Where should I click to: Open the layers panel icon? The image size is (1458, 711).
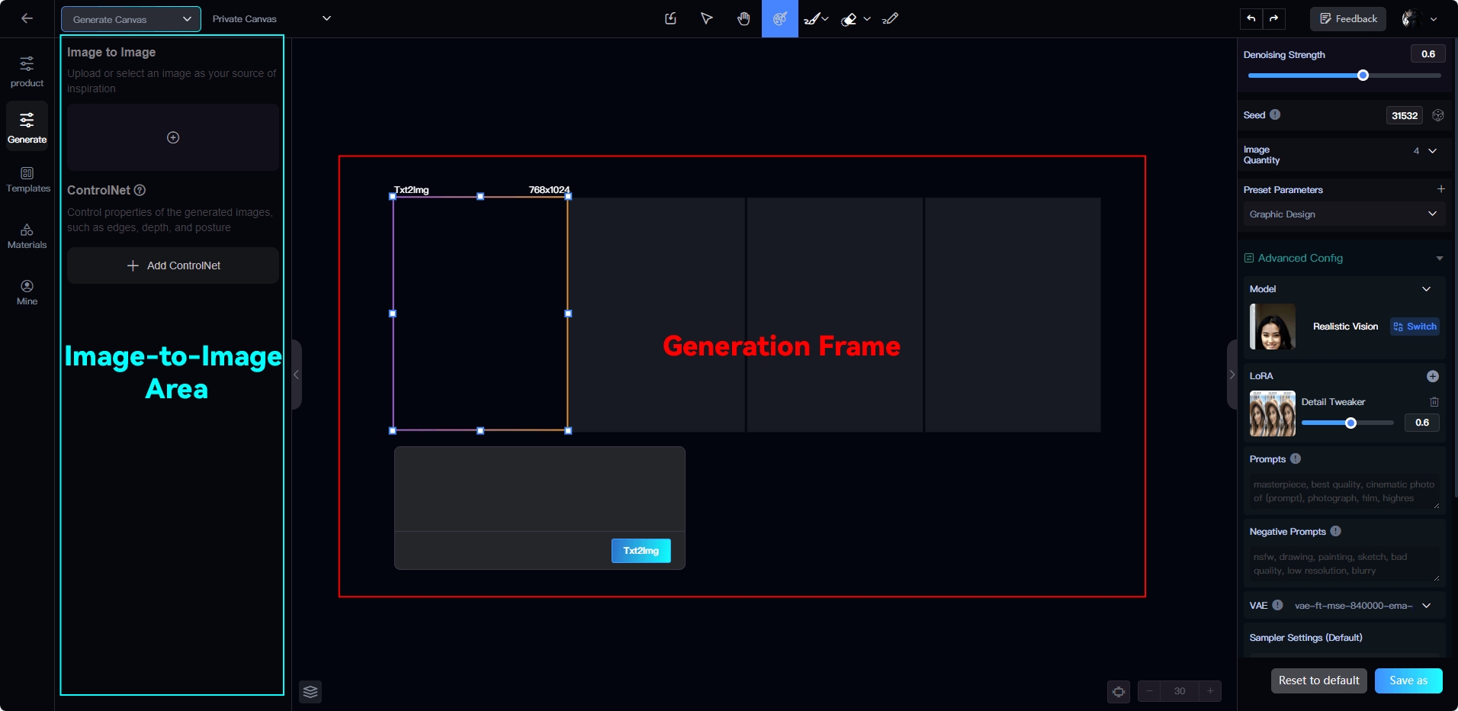(310, 692)
